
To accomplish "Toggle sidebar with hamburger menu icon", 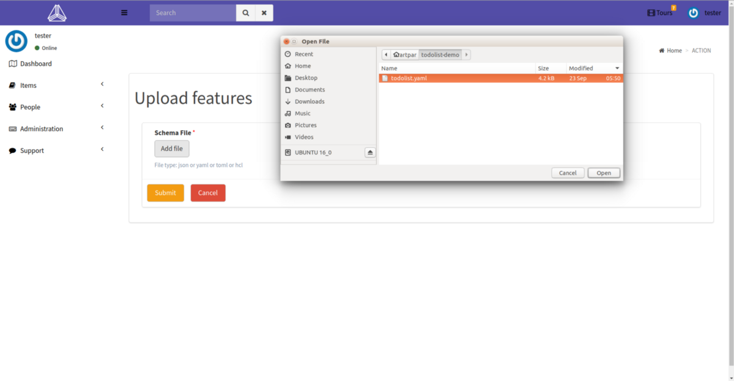I will pyautogui.click(x=125, y=12).
